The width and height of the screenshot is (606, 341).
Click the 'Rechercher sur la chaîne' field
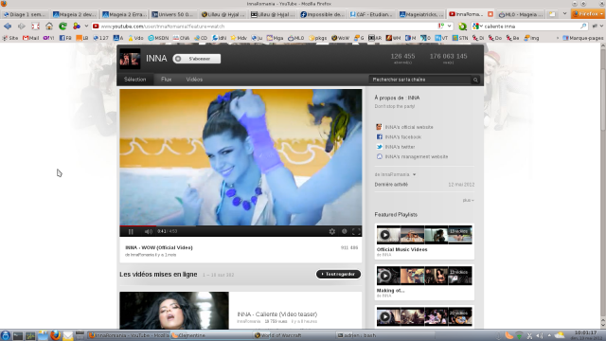pyautogui.click(x=419, y=80)
